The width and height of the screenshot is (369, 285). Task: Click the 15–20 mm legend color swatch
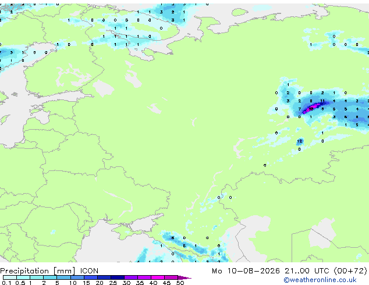pyautogui.click(x=90, y=277)
